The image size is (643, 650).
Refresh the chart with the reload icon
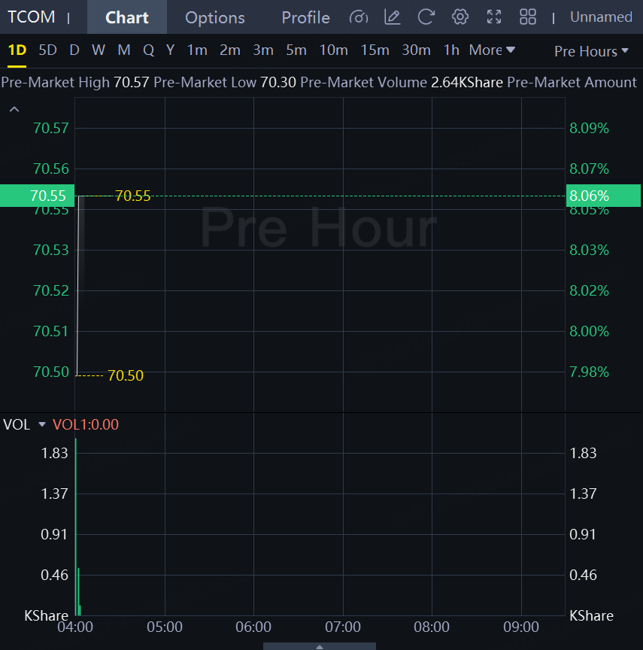(x=426, y=17)
